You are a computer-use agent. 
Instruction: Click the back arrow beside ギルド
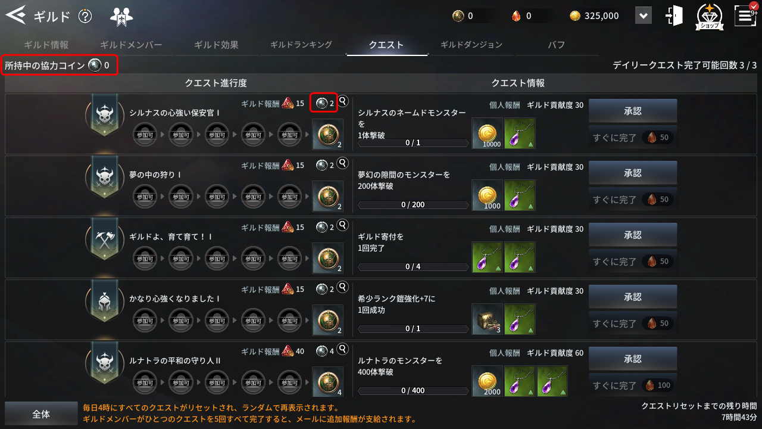tap(16, 15)
